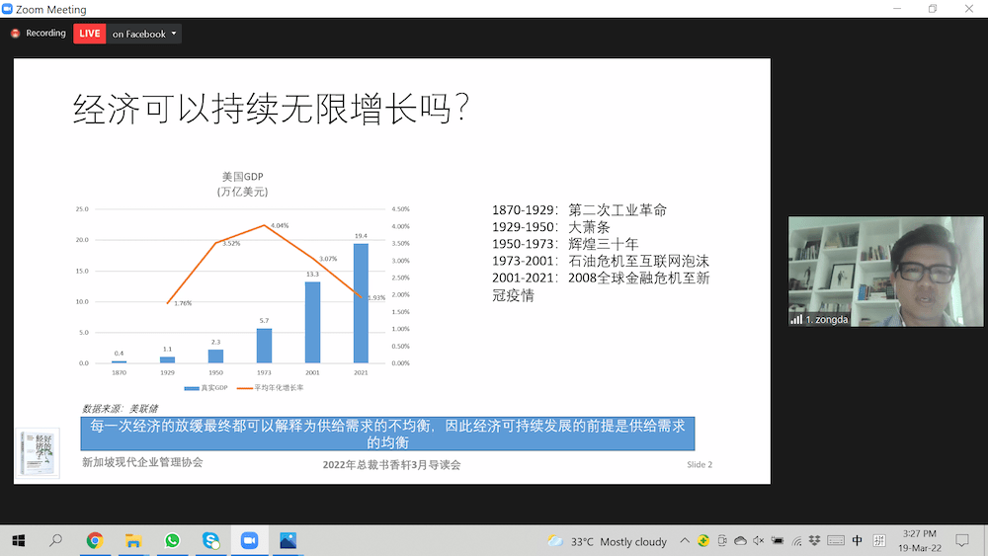Click the Dropbox tray icon
988x556 pixels.
[815, 541]
